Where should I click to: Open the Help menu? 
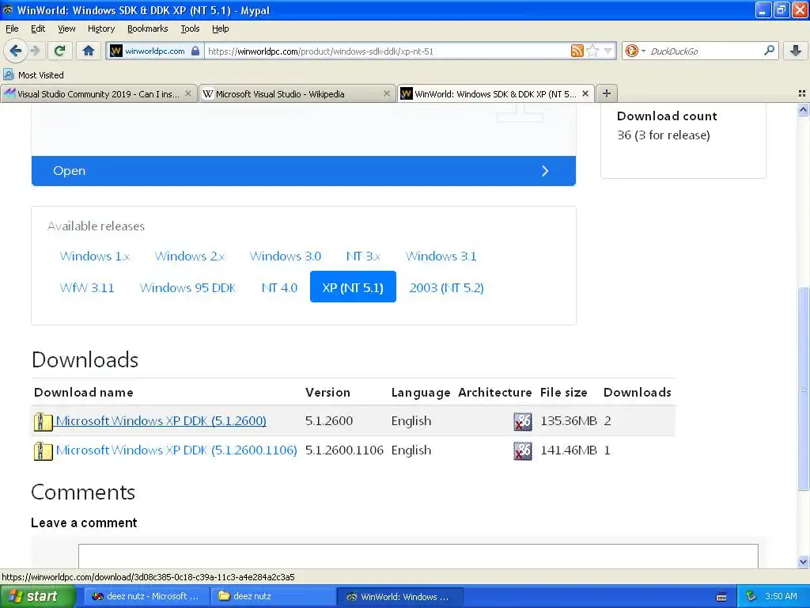pos(220,28)
